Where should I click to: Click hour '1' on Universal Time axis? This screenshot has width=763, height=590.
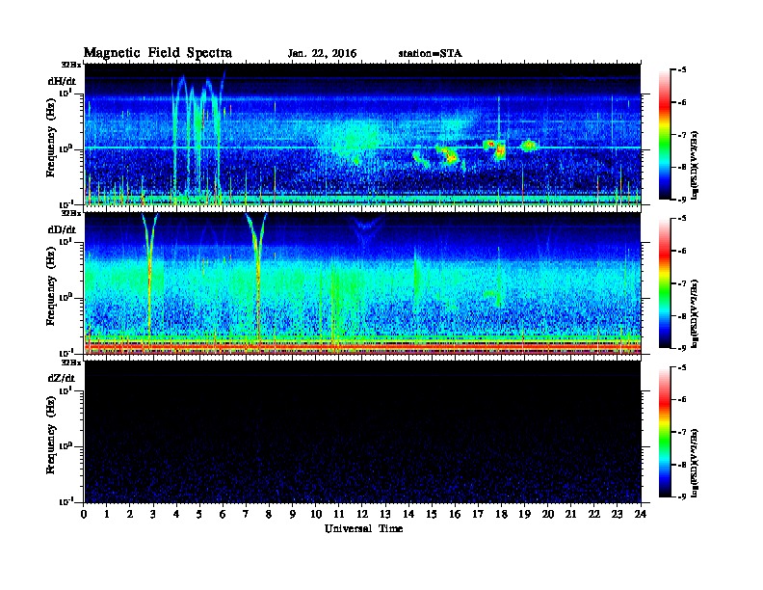(107, 514)
